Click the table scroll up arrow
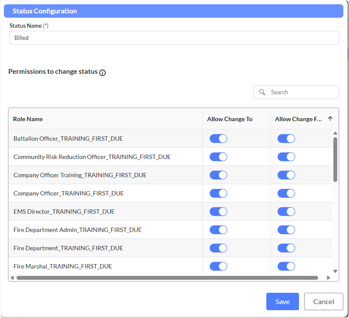Image resolution: width=349 pixels, height=318 pixels. pos(335,133)
